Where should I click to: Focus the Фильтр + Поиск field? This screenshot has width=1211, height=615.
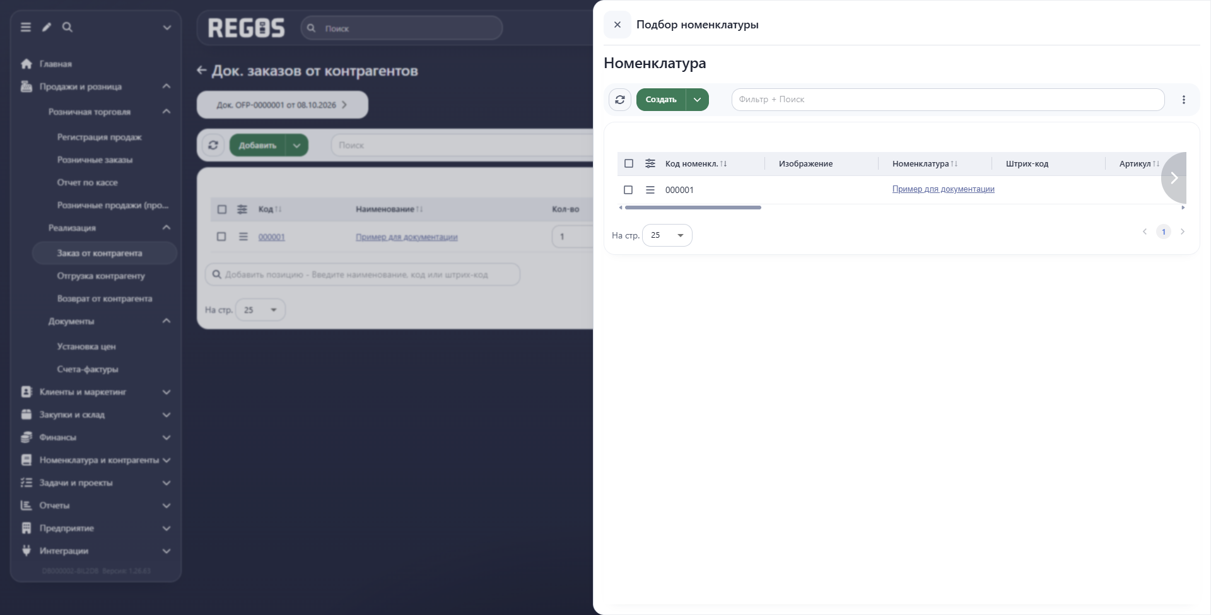(948, 100)
